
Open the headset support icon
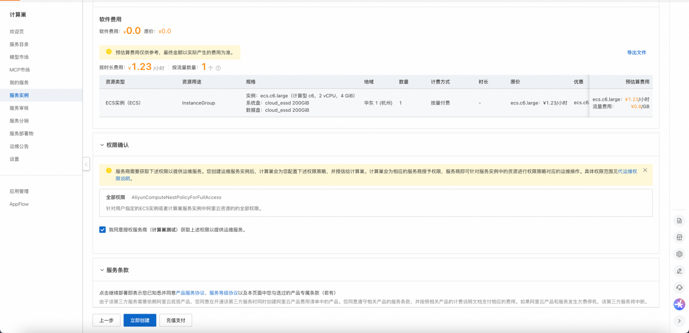coord(679,287)
